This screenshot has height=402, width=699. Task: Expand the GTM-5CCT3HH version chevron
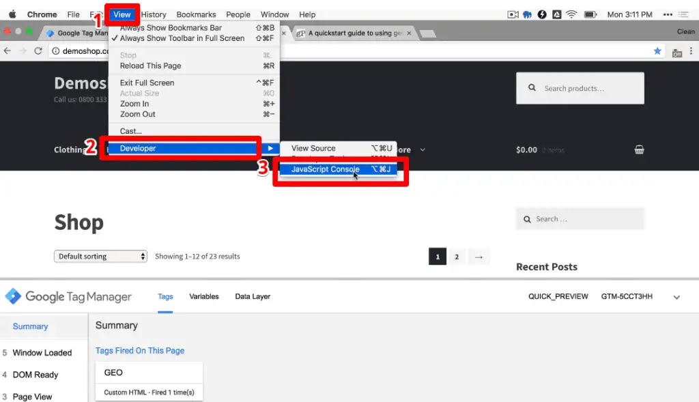676,297
